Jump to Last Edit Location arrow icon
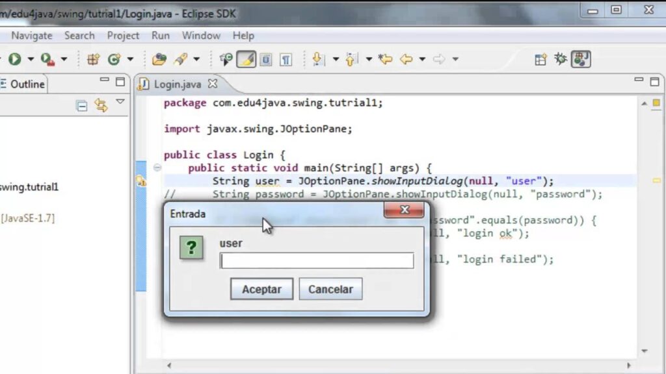Viewport: 666px width, 374px height. click(x=385, y=59)
